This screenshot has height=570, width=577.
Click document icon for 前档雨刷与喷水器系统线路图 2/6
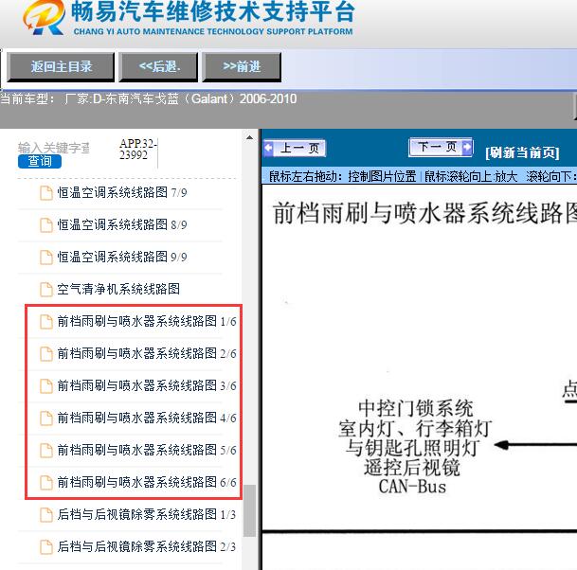tap(46, 354)
